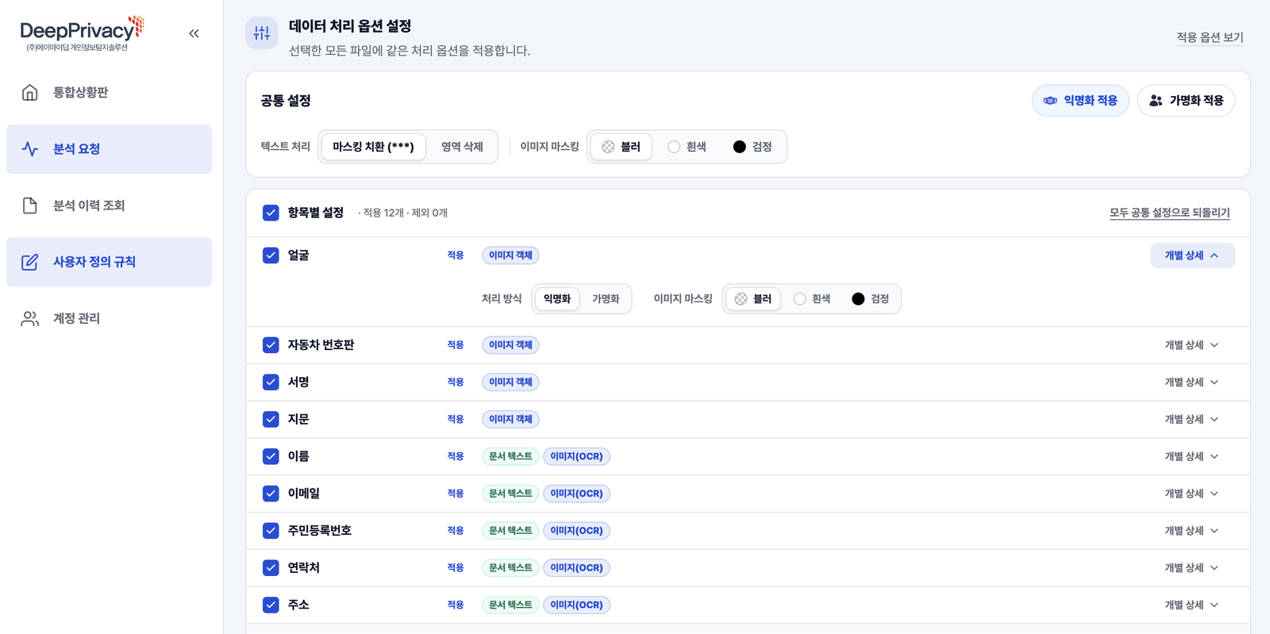Open 사용자 정의 규칙 menu
1270x634 pixels.
point(109,262)
